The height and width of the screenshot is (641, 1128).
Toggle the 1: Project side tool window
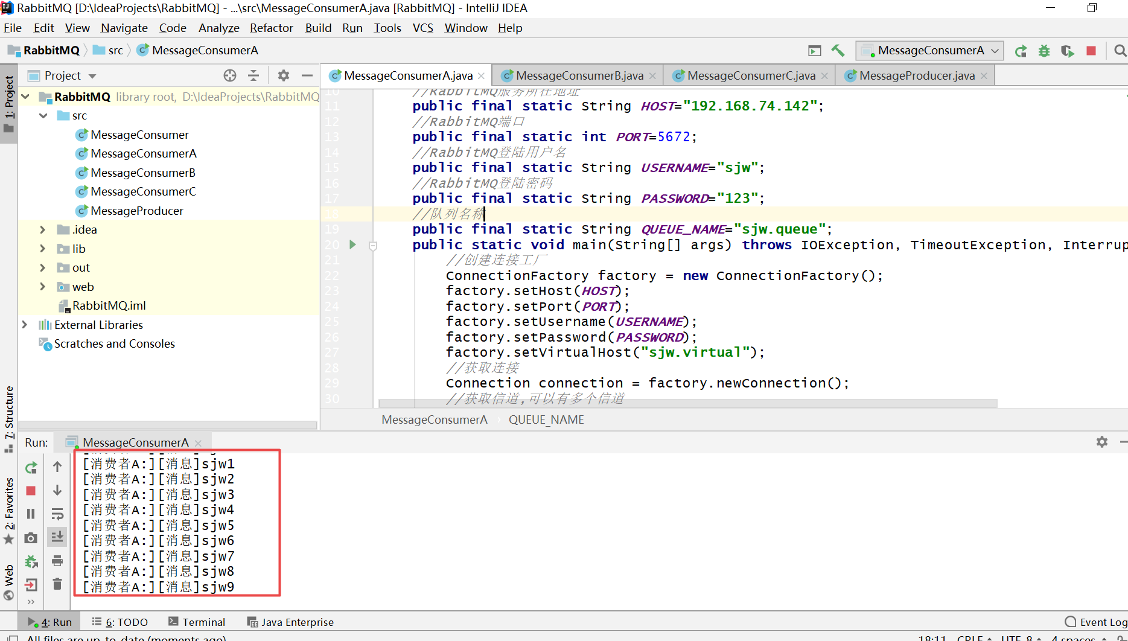click(8, 104)
